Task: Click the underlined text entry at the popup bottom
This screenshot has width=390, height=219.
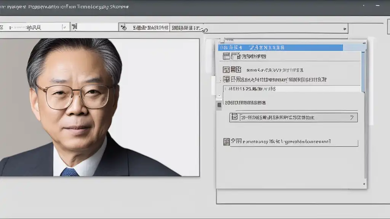Action: pos(289,142)
